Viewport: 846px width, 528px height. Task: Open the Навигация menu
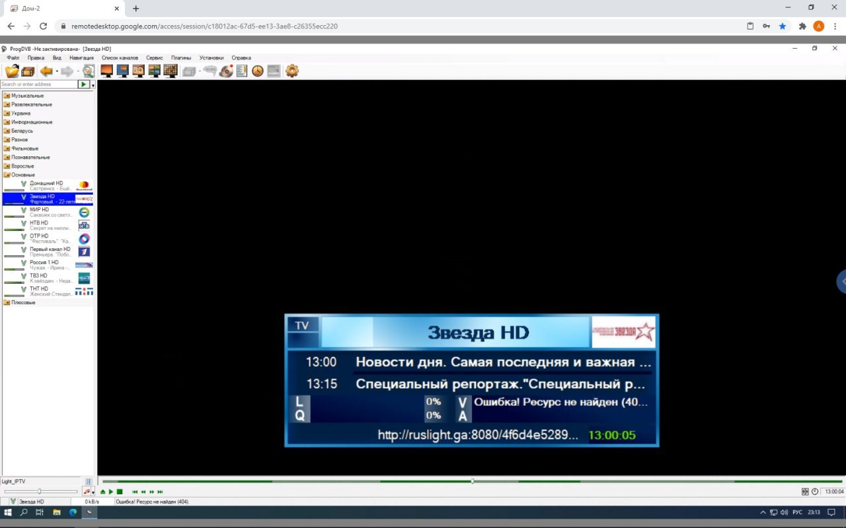coord(81,58)
